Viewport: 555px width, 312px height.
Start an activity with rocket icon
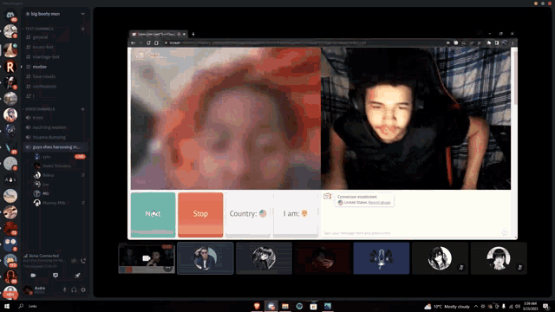(77, 275)
